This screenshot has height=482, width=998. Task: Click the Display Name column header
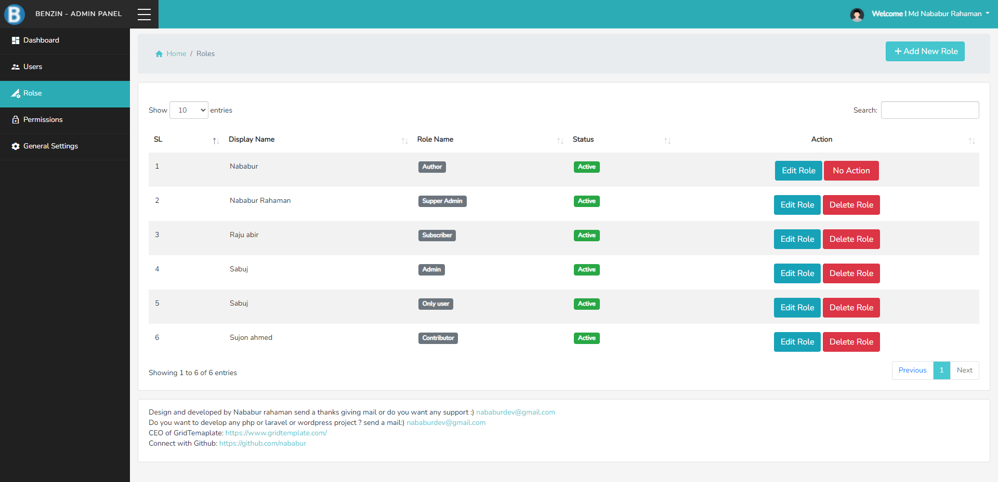[252, 140]
